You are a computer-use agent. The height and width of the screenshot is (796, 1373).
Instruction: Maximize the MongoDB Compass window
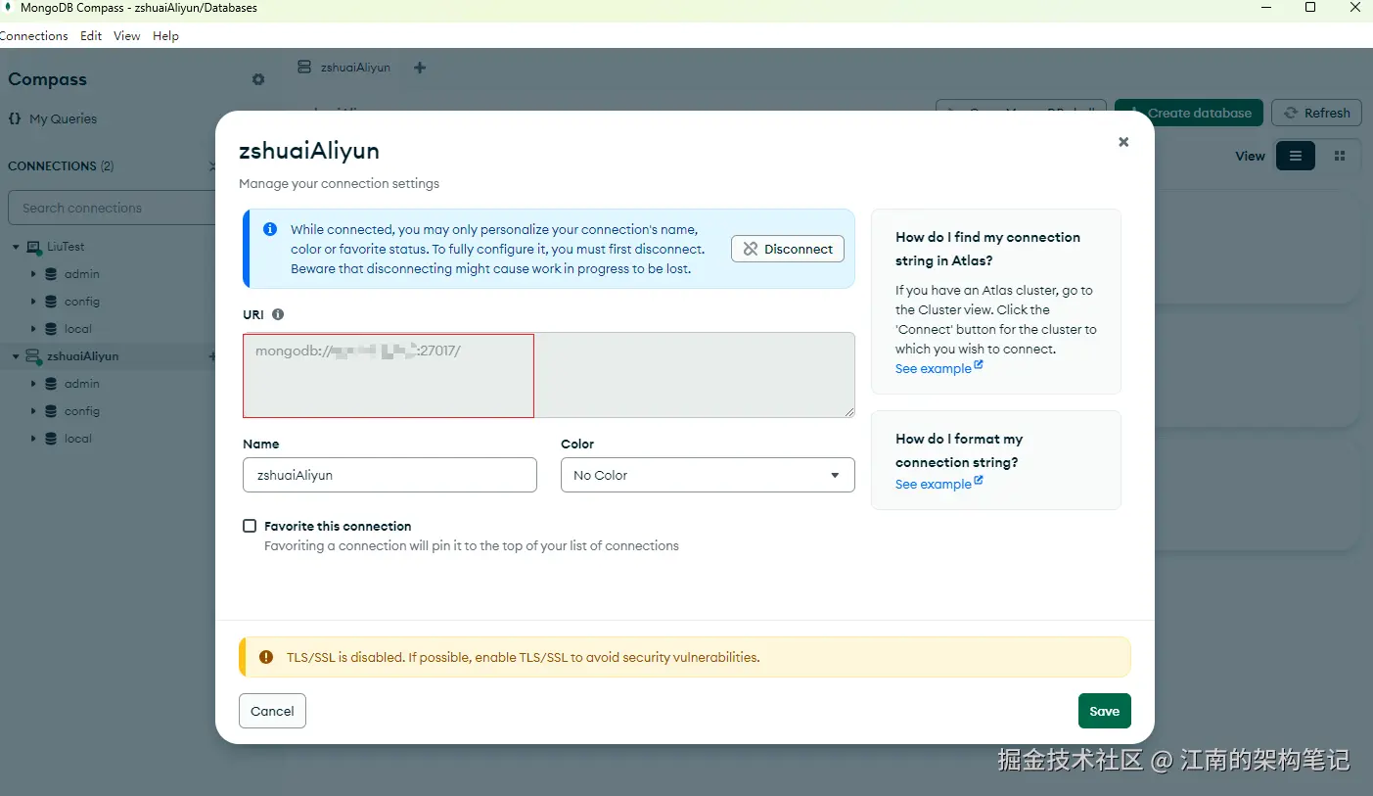click(1310, 8)
